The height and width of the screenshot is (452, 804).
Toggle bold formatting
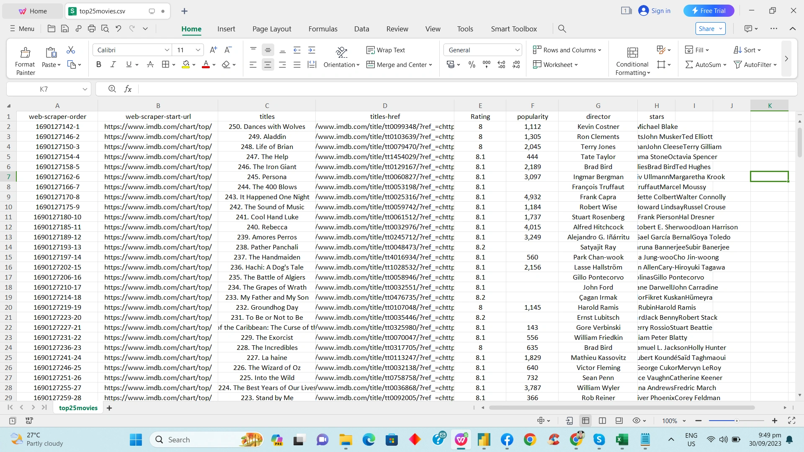tap(99, 64)
